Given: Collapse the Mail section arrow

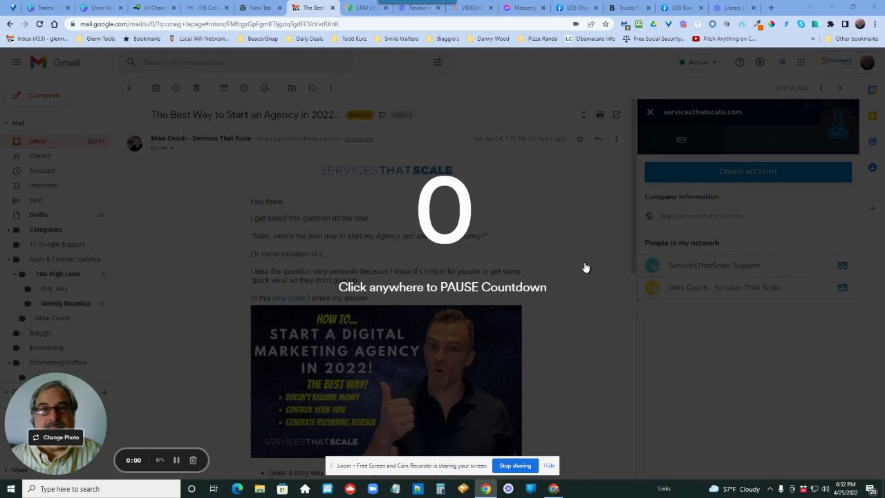Looking at the screenshot, I should click(x=6, y=123).
